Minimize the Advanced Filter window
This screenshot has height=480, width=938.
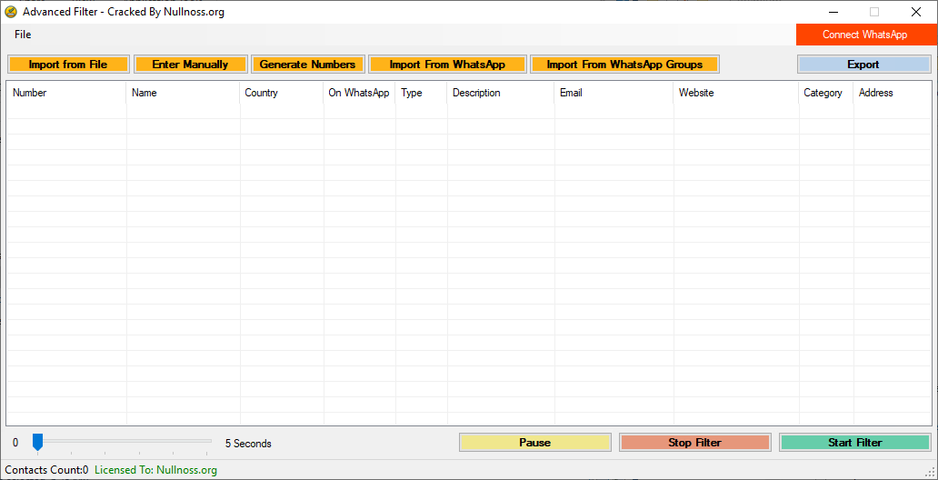[833, 12]
